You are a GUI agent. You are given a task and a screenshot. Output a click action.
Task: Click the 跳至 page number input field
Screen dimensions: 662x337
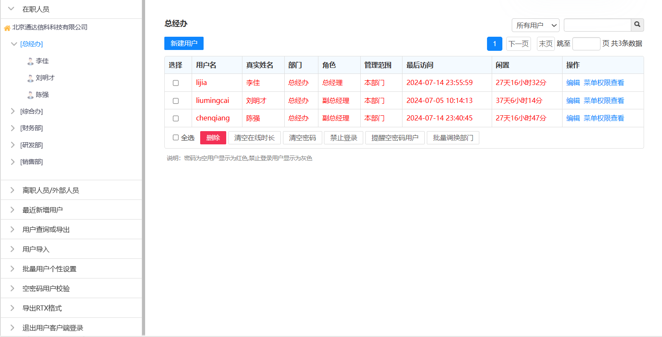point(586,44)
